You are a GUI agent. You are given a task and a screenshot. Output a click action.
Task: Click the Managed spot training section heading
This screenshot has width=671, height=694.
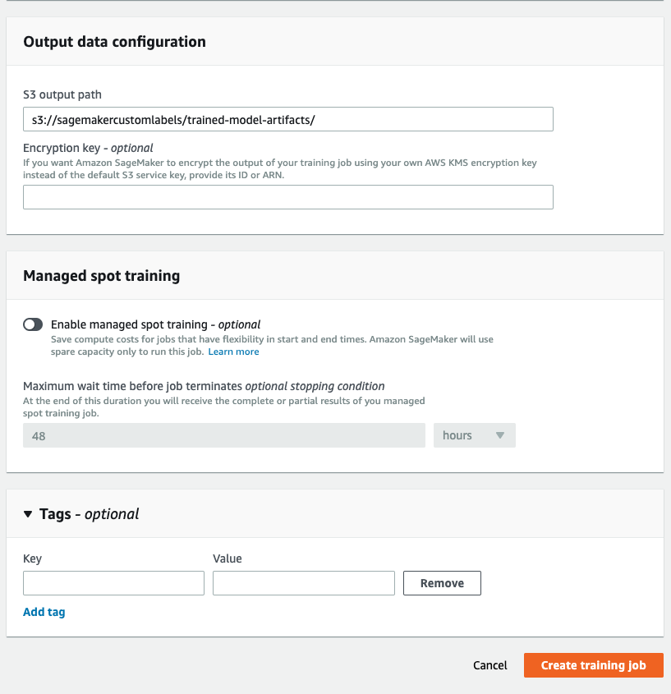click(101, 276)
